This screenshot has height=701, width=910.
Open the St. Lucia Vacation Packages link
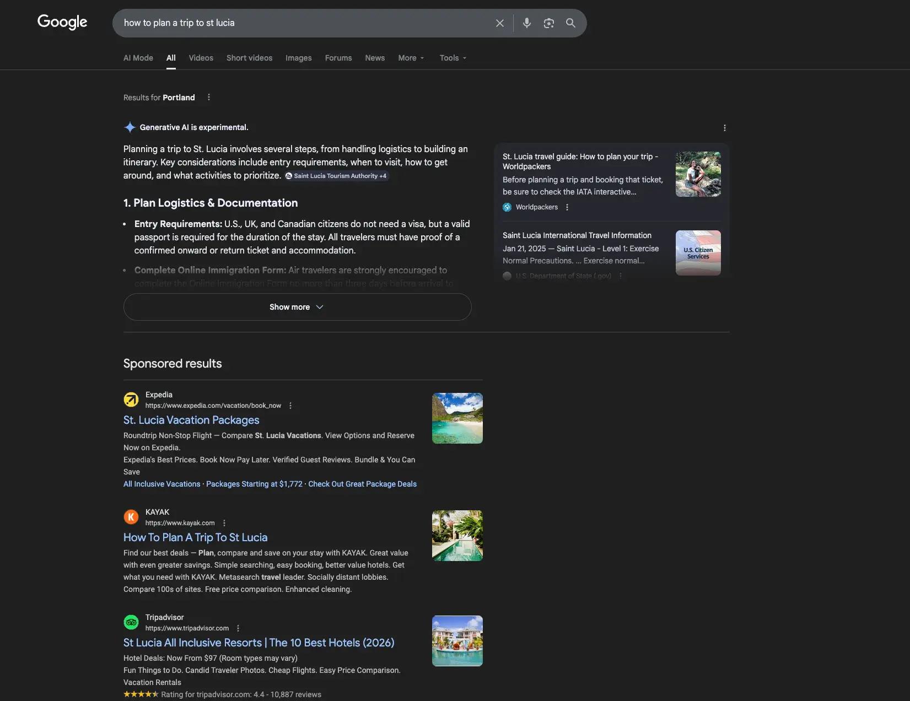point(191,420)
